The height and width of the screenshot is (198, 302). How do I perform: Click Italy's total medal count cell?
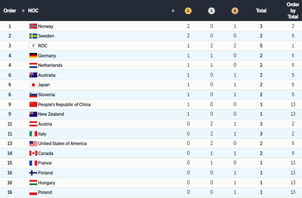click(261, 134)
